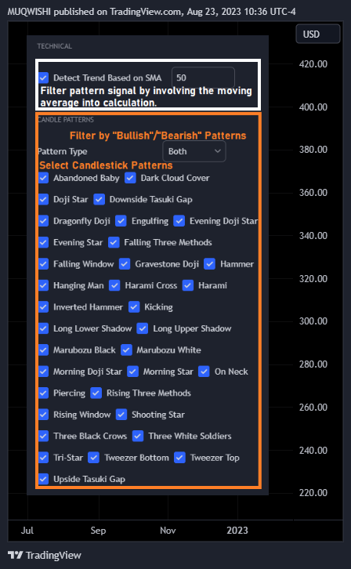
Task: Toggle Long Upper Shadow checkbox
Action: [143, 328]
